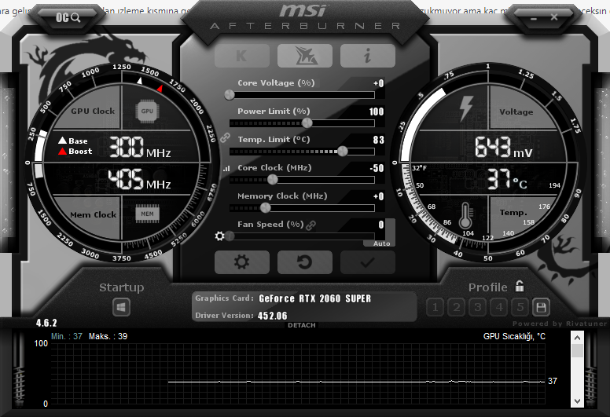Open settings with the gear button

[x=242, y=262]
